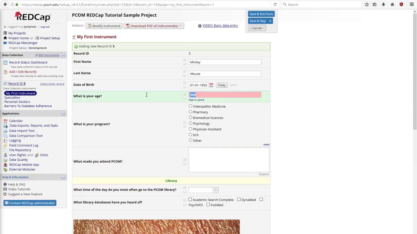Click the browser home icon

click(x=392, y=5)
